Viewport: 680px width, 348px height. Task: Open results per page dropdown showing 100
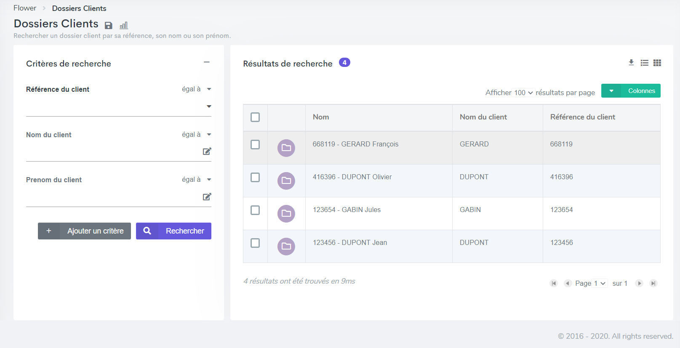[x=523, y=93]
